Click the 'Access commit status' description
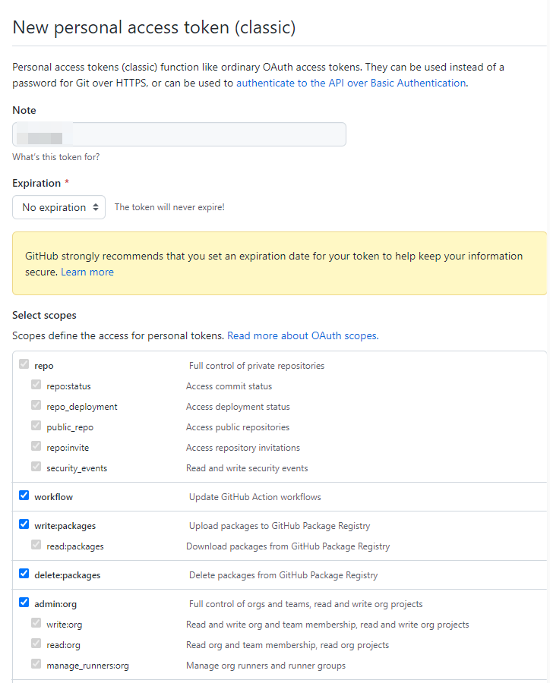Viewport: 550px width, 683px height. pyautogui.click(x=229, y=386)
